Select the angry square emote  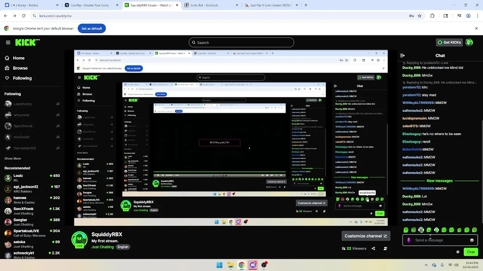coord(414,230)
